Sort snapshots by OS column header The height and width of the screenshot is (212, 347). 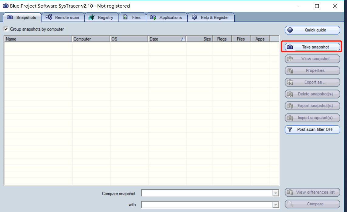(129, 39)
